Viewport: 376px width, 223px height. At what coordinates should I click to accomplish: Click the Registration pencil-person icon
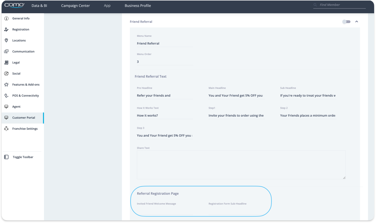[x=6, y=29]
